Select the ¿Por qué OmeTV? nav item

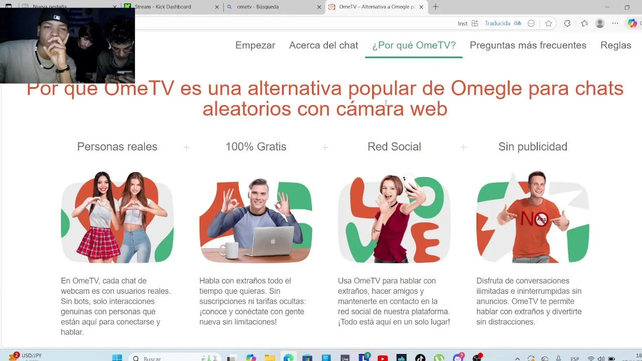click(414, 45)
